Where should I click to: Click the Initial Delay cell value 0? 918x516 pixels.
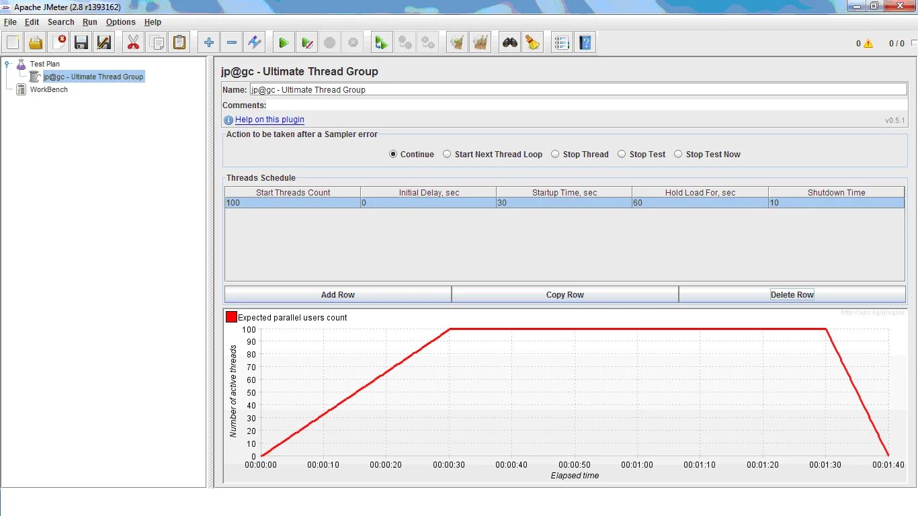point(428,203)
